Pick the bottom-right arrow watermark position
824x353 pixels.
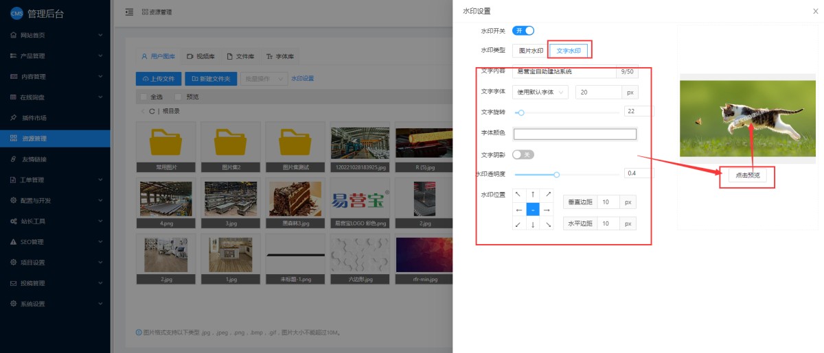coord(547,224)
